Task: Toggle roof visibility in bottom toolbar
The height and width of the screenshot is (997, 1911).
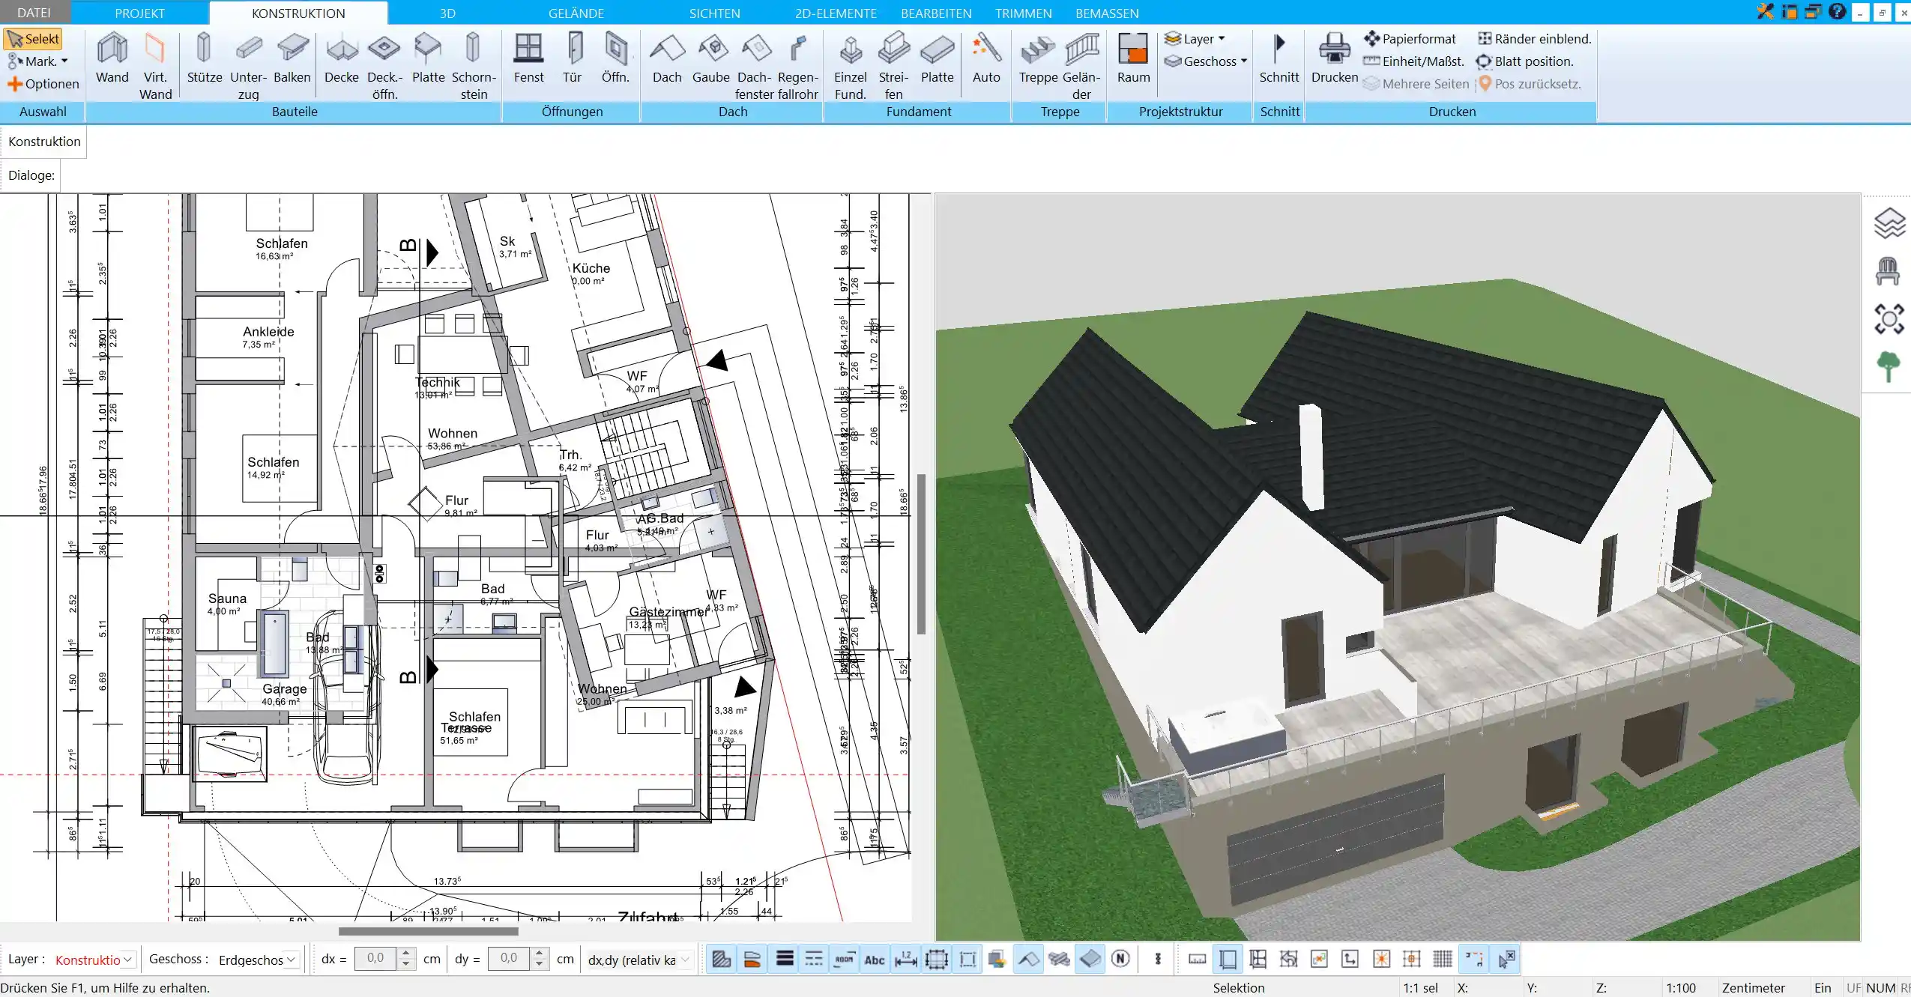Action: (x=1028, y=959)
